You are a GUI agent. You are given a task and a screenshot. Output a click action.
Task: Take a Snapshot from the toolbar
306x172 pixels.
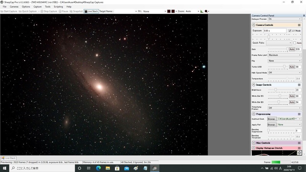click(x=76, y=11)
